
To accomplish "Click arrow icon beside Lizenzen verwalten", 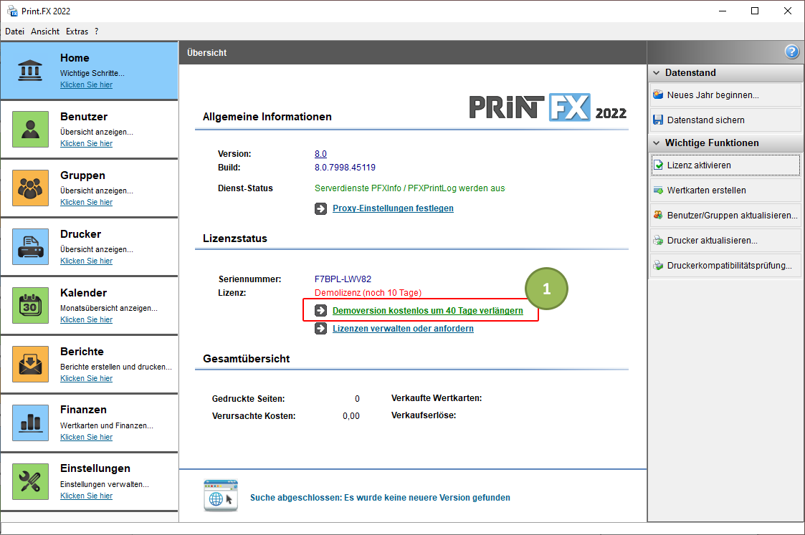I will click(321, 329).
